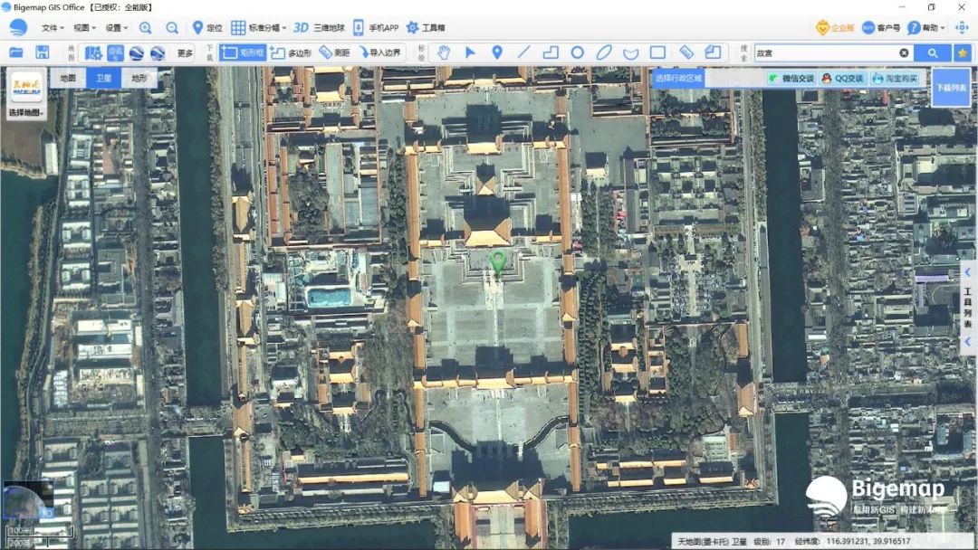Open the 定位 locate tool
This screenshot has width=978, height=550.
(207, 28)
